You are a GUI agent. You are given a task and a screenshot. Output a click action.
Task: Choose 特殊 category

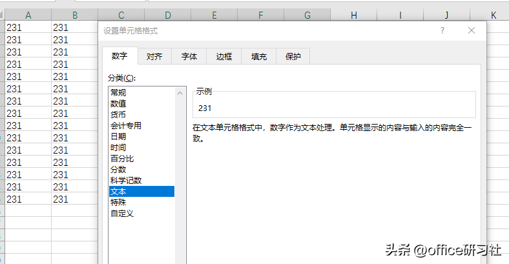click(x=141, y=203)
